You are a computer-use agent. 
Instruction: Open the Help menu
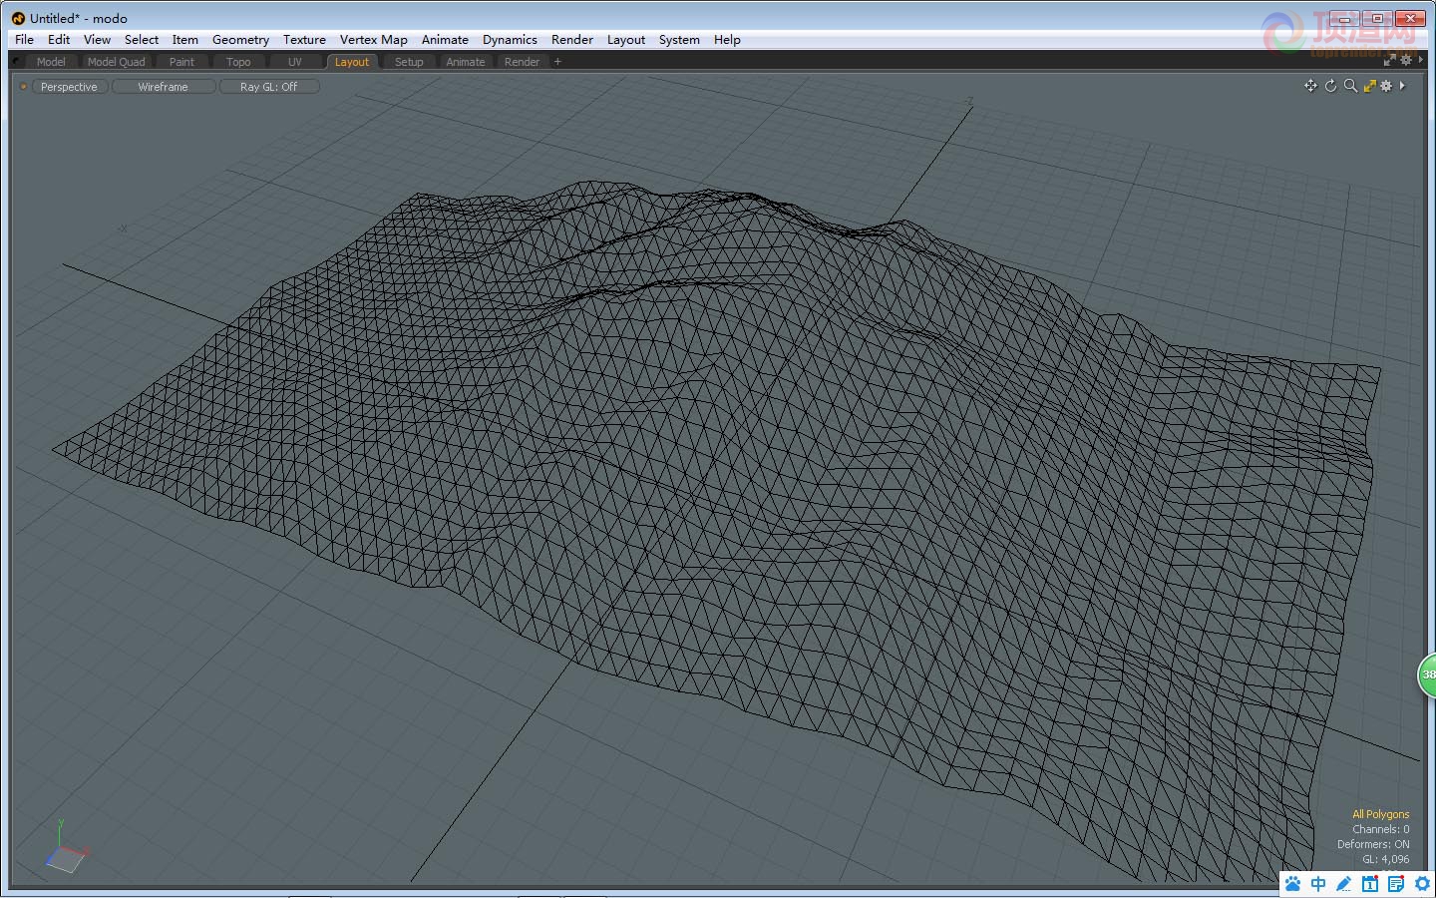(x=727, y=40)
